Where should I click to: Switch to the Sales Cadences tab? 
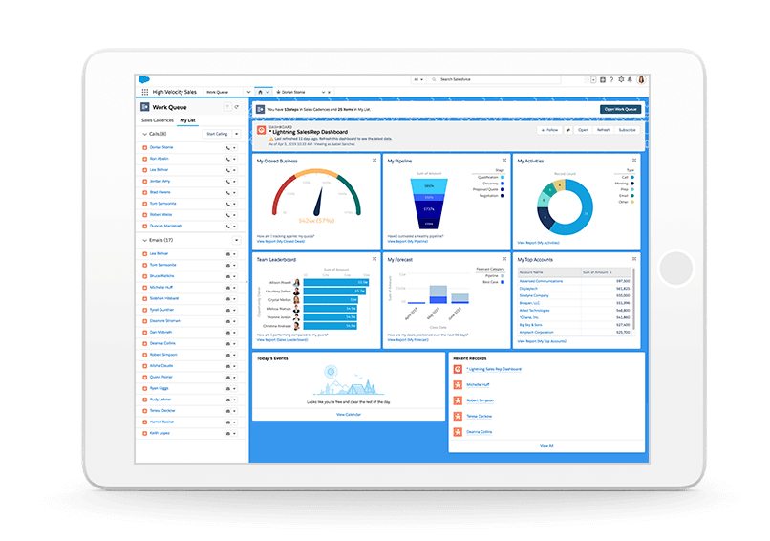157,120
